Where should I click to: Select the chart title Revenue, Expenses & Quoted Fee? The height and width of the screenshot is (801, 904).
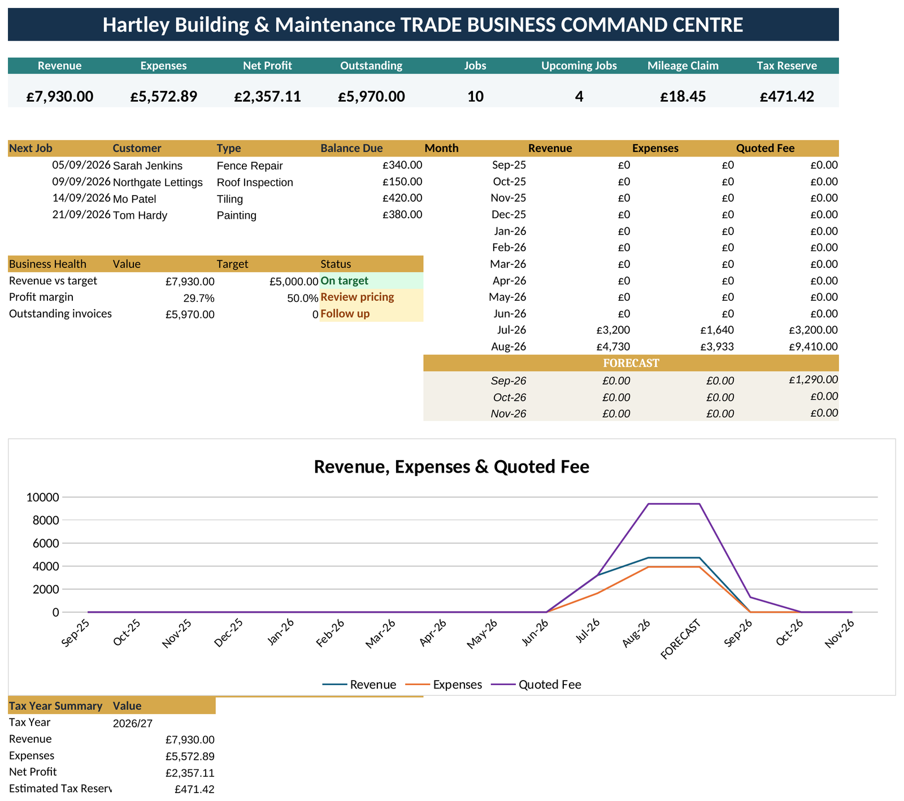451,467
